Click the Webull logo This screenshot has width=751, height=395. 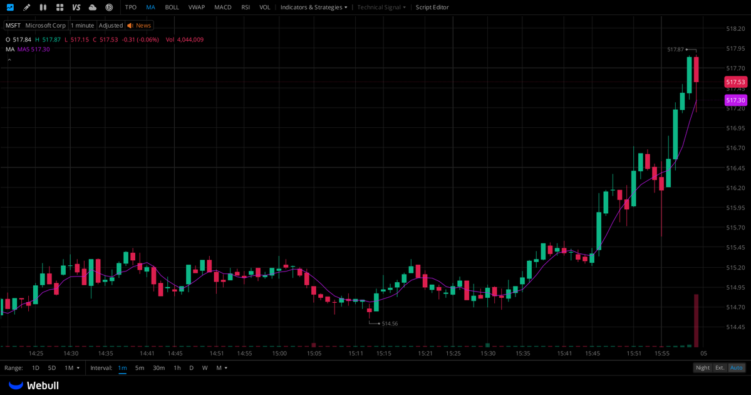[x=34, y=386]
